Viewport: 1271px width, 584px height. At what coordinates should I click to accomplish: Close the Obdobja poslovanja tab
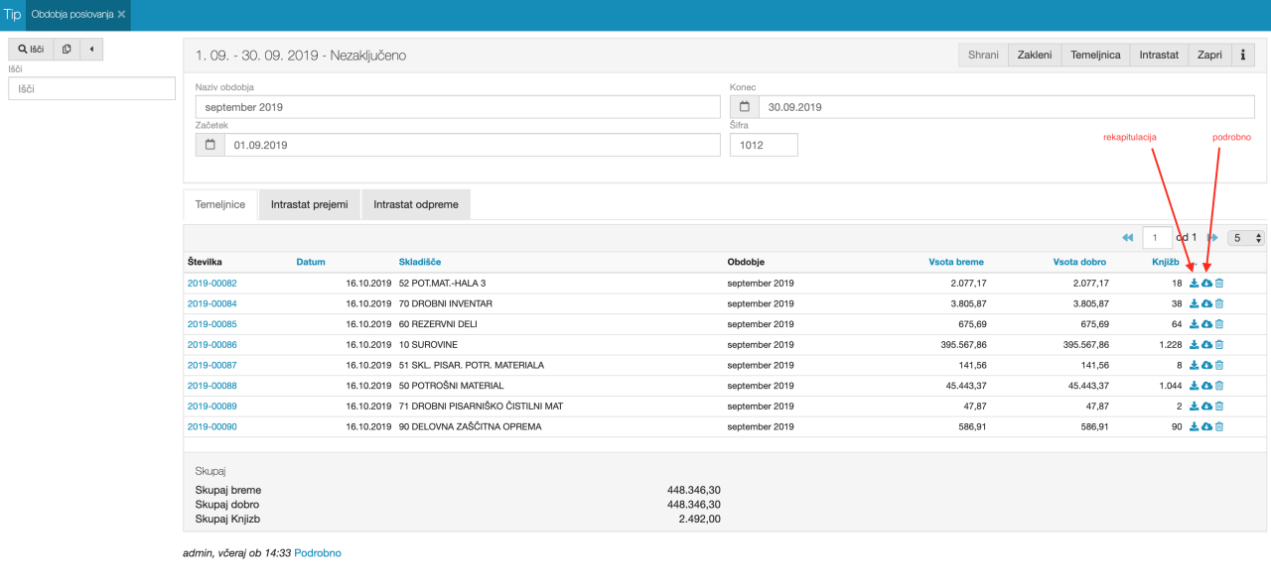pyautogui.click(x=121, y=15)
